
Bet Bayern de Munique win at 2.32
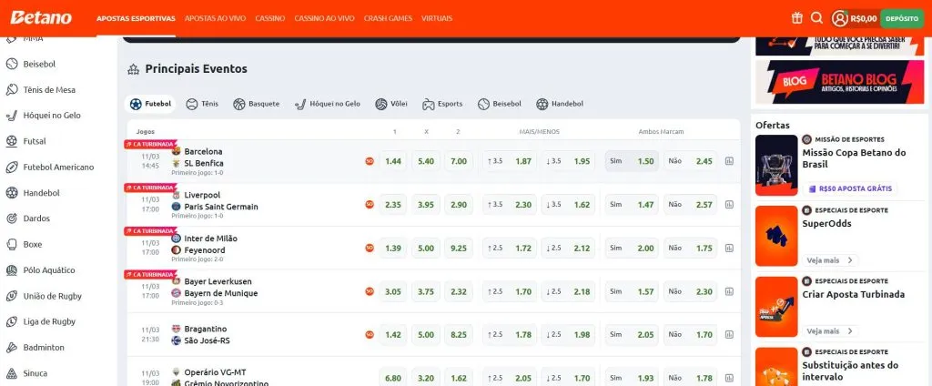(459, 291)
